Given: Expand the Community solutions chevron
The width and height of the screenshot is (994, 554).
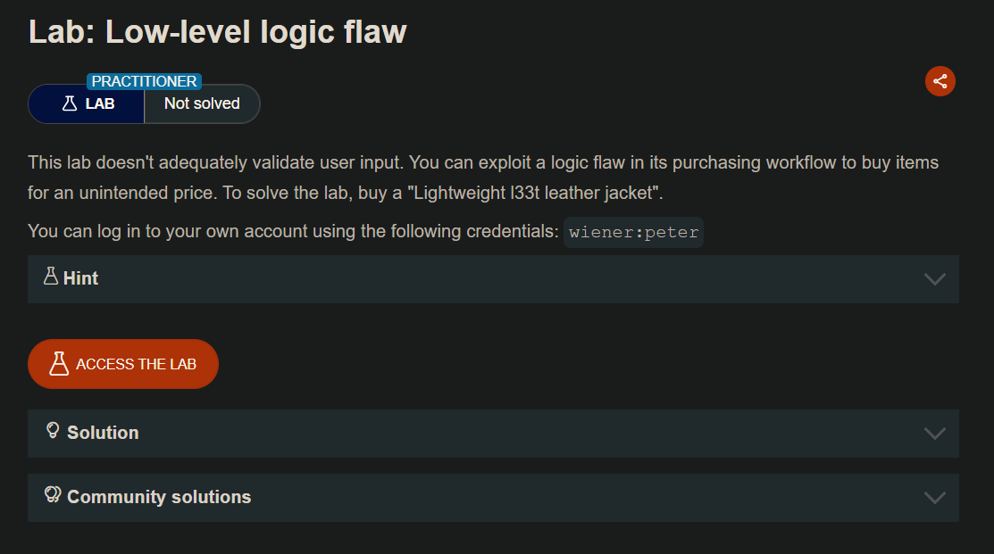Looking at the screenshot, I should (x=934, y=498).
